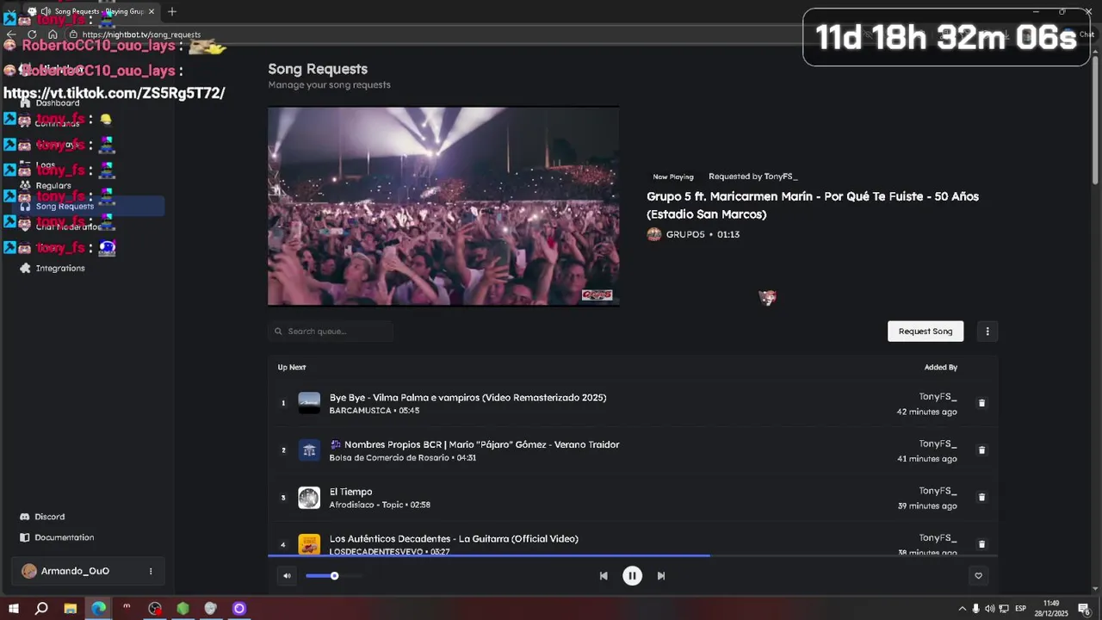The height and width of the screenshot is (620, 1102).
Task: Remove Los Auténticos Decadentes song from queue
Action: (x=981, y=544)
